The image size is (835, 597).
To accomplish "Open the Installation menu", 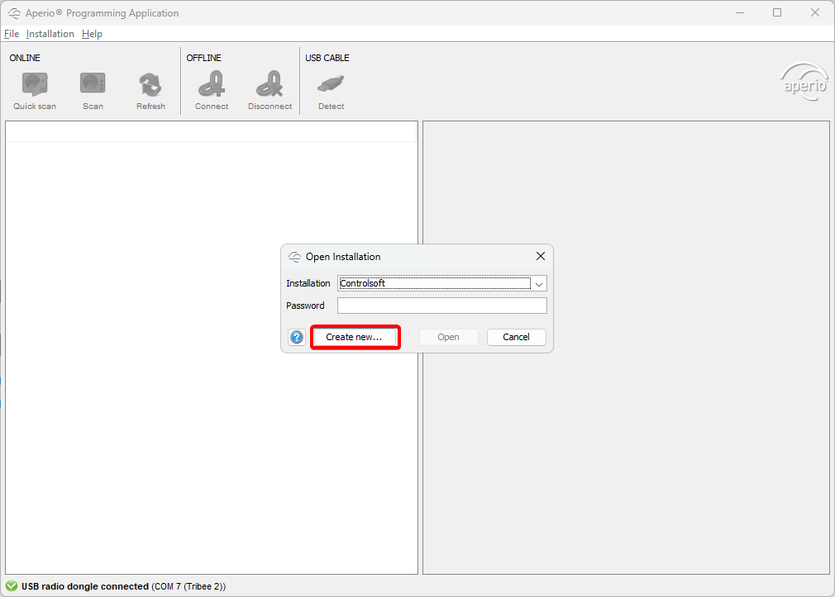I will tap(50, 34).
